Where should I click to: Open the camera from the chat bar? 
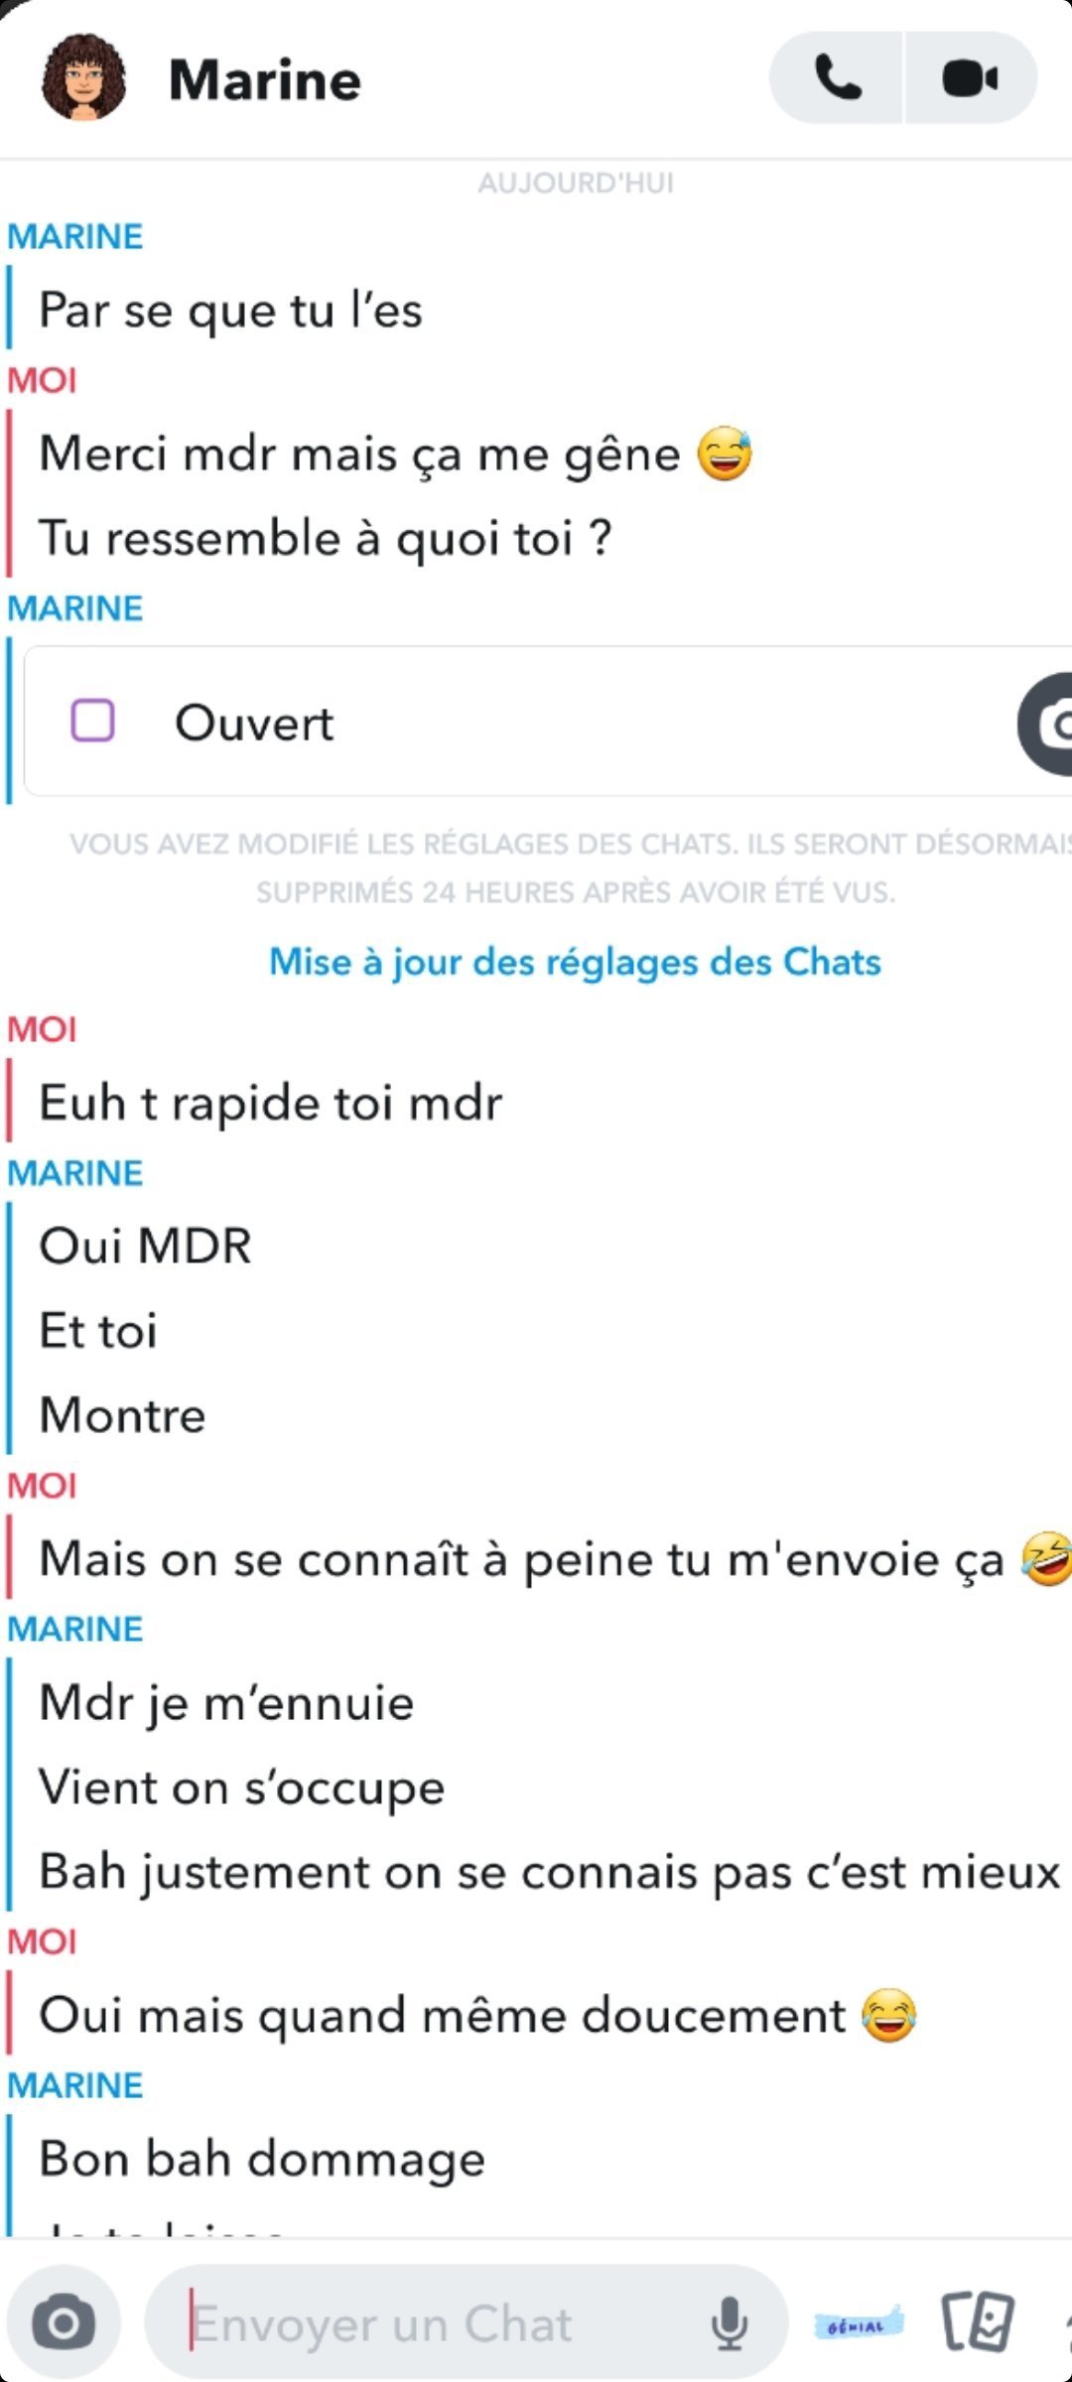point(64,2322)
